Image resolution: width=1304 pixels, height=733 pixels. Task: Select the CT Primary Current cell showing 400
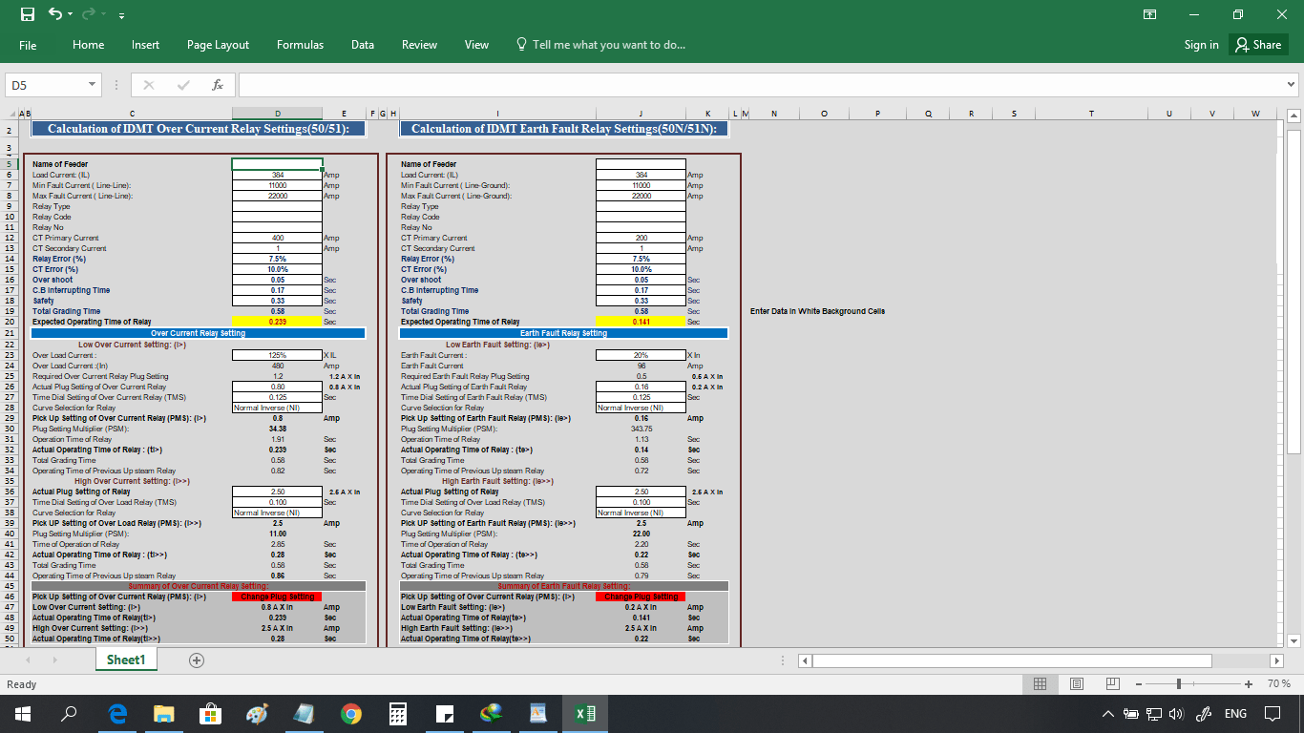[277, 238]
